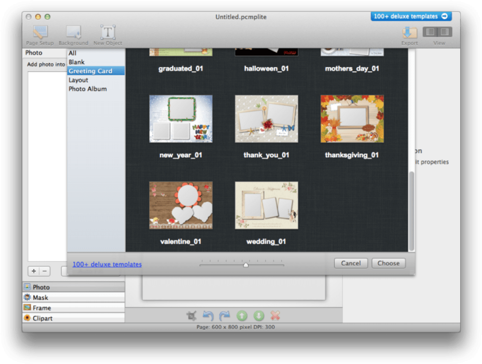Choose the wedding_01 template thumbnail
Screen dimensions: 482x364
tap(266, 205)
